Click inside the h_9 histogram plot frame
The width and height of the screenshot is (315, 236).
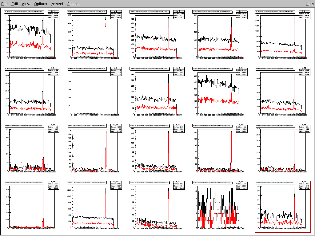[220, 93]
